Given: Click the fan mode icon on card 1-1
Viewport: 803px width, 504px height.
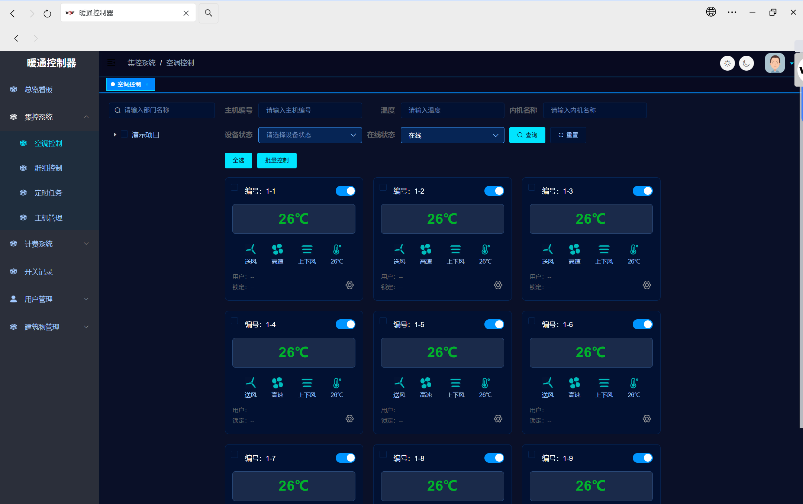Looking at the screenshot, I should [251, 249].
